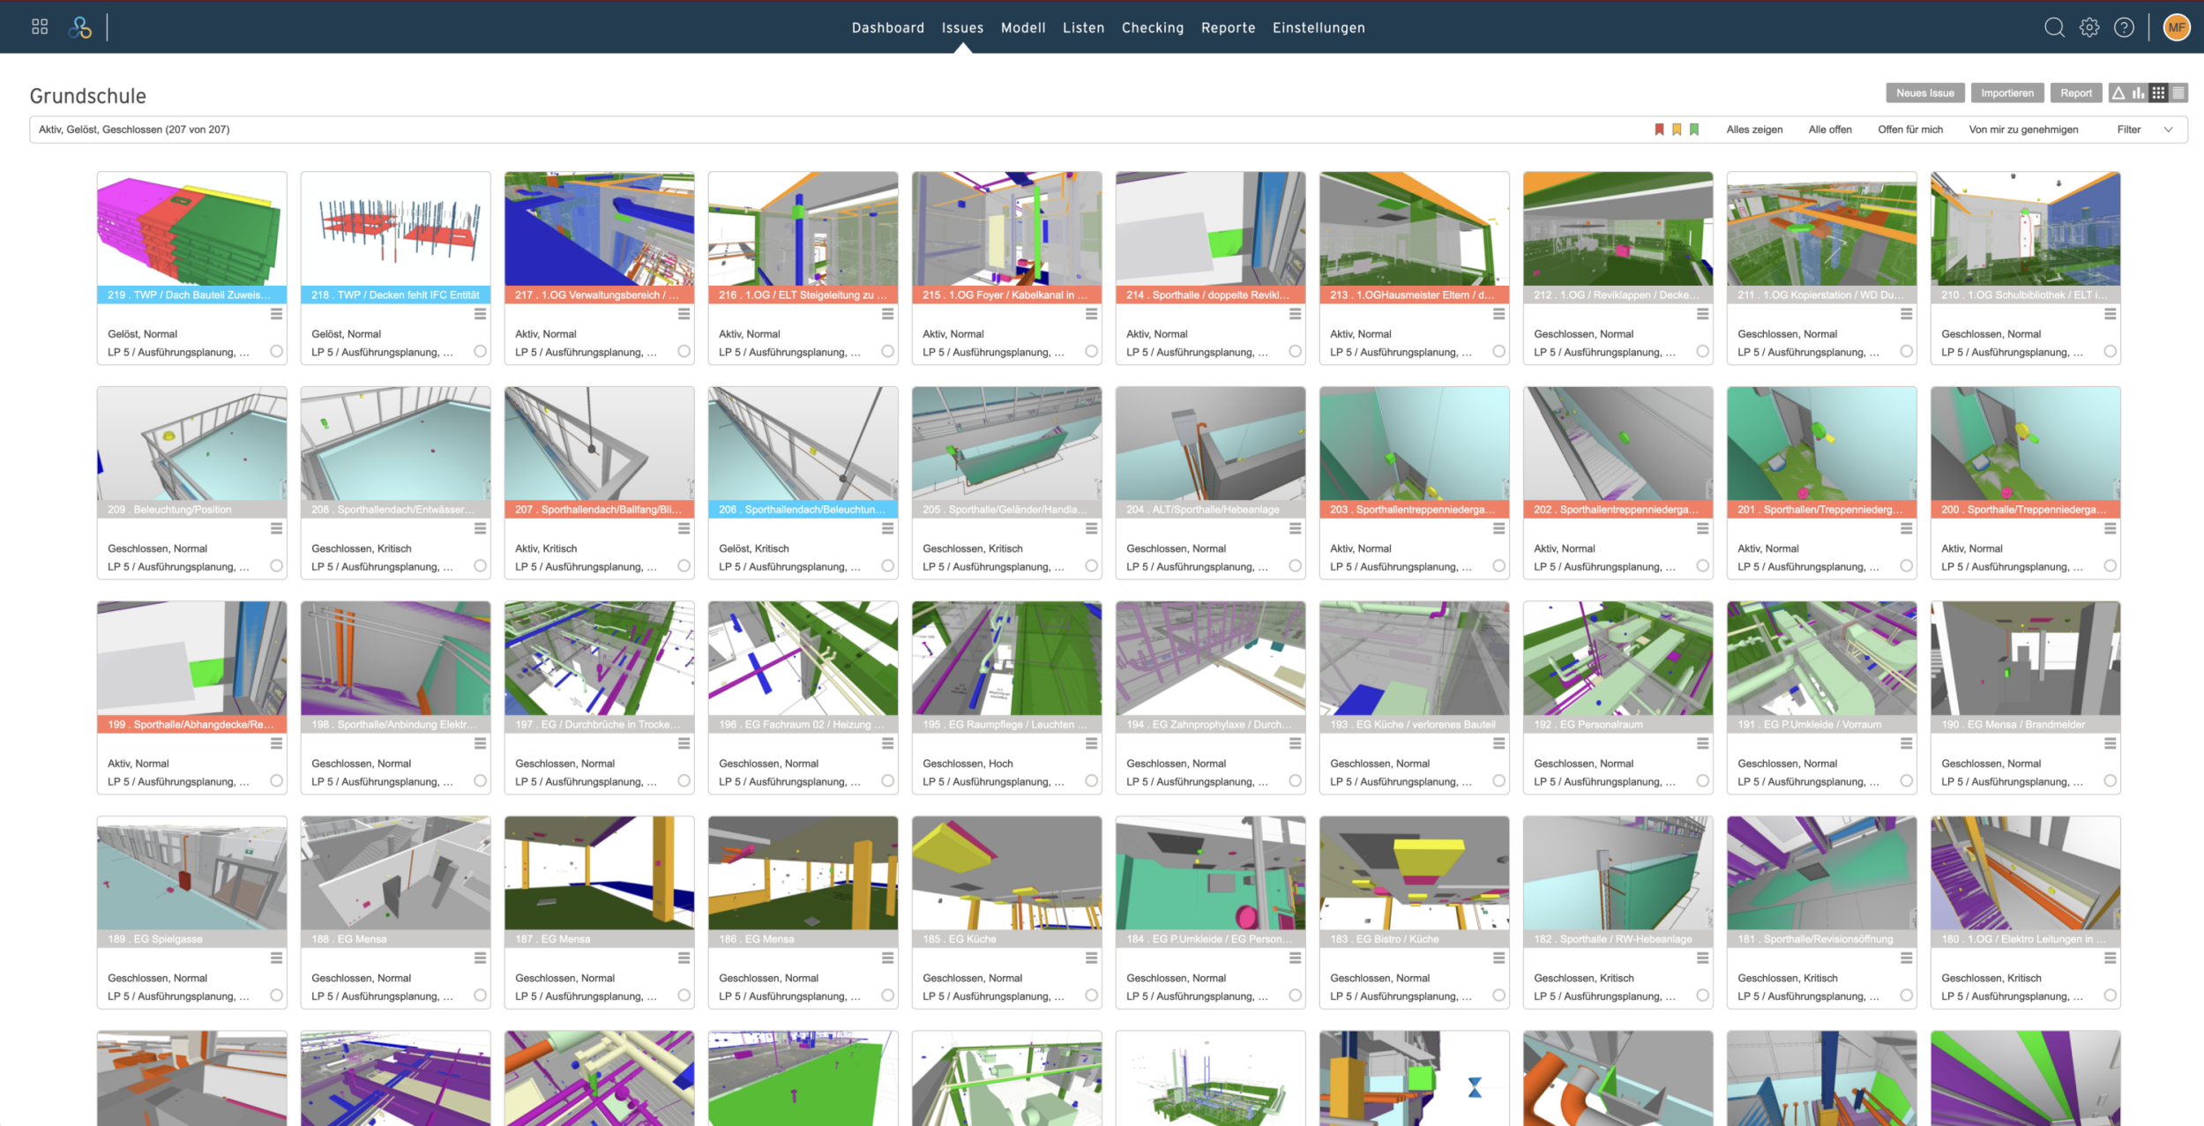The image size is (2204, 1126).
Task: Open hamburger menu on issue 204 card
Action: 1295,528
